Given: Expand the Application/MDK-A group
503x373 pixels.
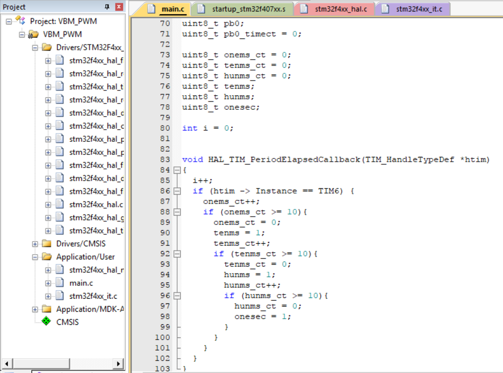Looking at the screenshot, I should click(x=35, y=309).
